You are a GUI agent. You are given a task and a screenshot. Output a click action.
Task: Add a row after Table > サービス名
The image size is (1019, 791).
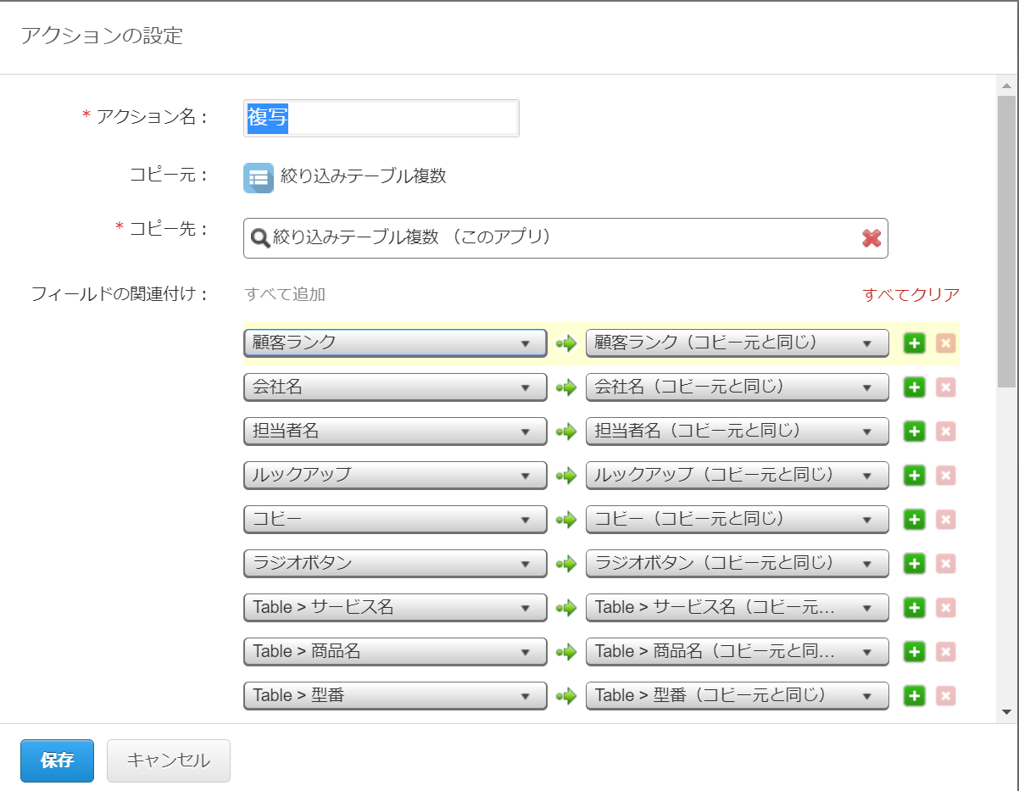(x=914, y=608)
